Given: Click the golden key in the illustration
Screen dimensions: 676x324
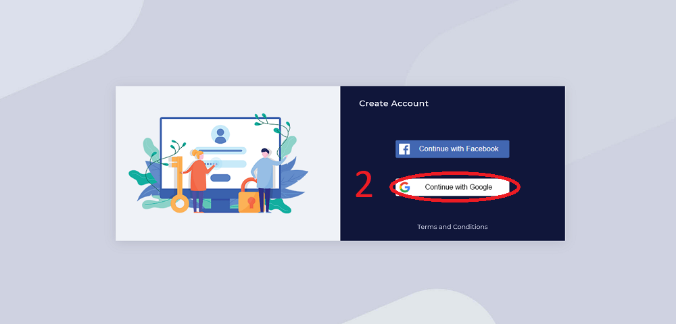Looking at the screenshot, I should coord(178,184).
